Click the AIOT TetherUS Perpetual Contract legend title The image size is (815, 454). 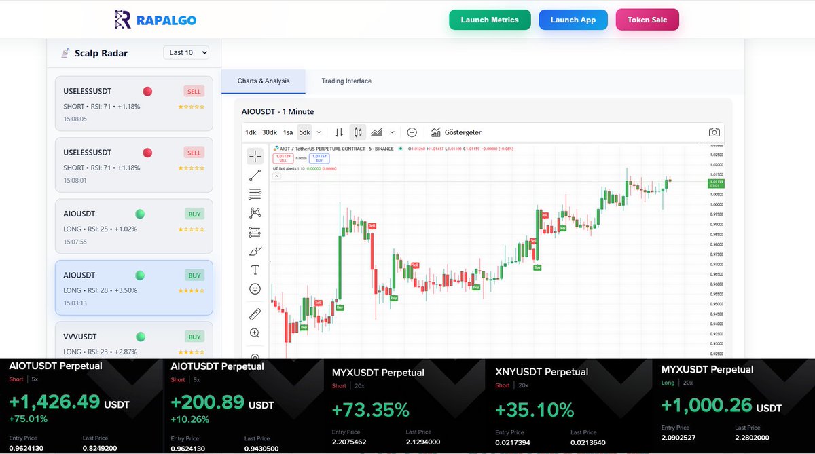[x=337, y=149]
